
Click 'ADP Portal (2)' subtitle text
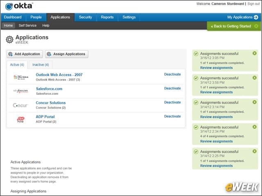46,122
